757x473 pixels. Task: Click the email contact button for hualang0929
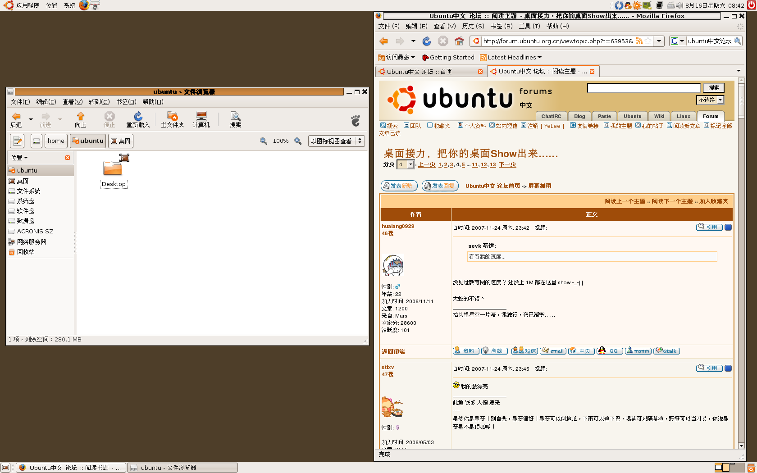point(553,351)
